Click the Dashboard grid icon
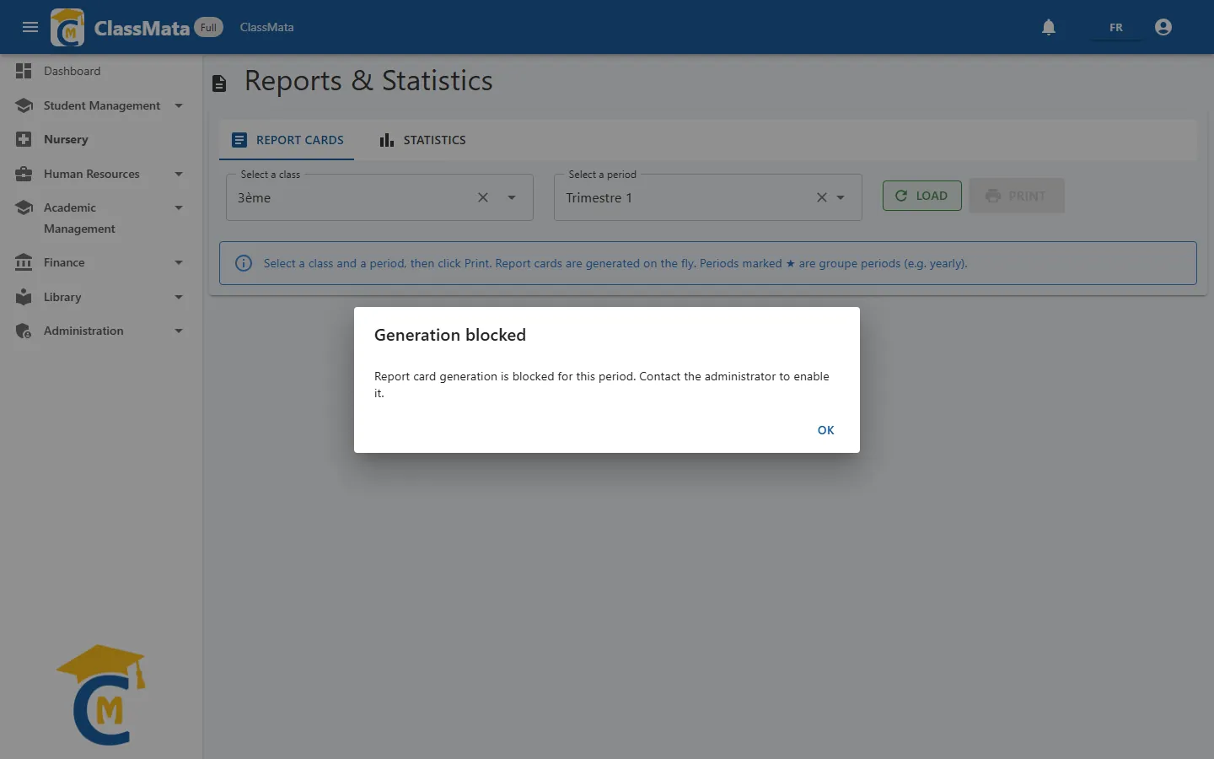The image size is (1214, 759). [x=24, y=71]
